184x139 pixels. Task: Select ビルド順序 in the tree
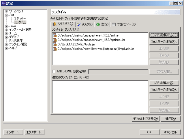tap(16, 41)
